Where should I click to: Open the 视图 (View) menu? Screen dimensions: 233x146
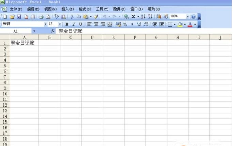pos(50,9)
